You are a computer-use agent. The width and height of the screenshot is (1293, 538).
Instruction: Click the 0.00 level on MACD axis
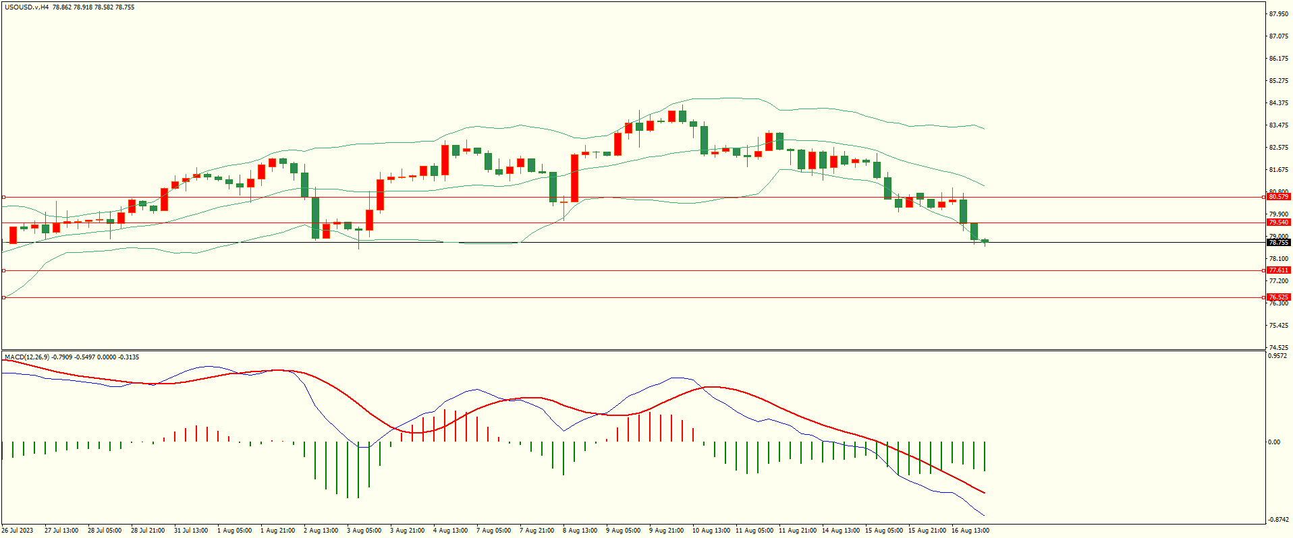1274,442
